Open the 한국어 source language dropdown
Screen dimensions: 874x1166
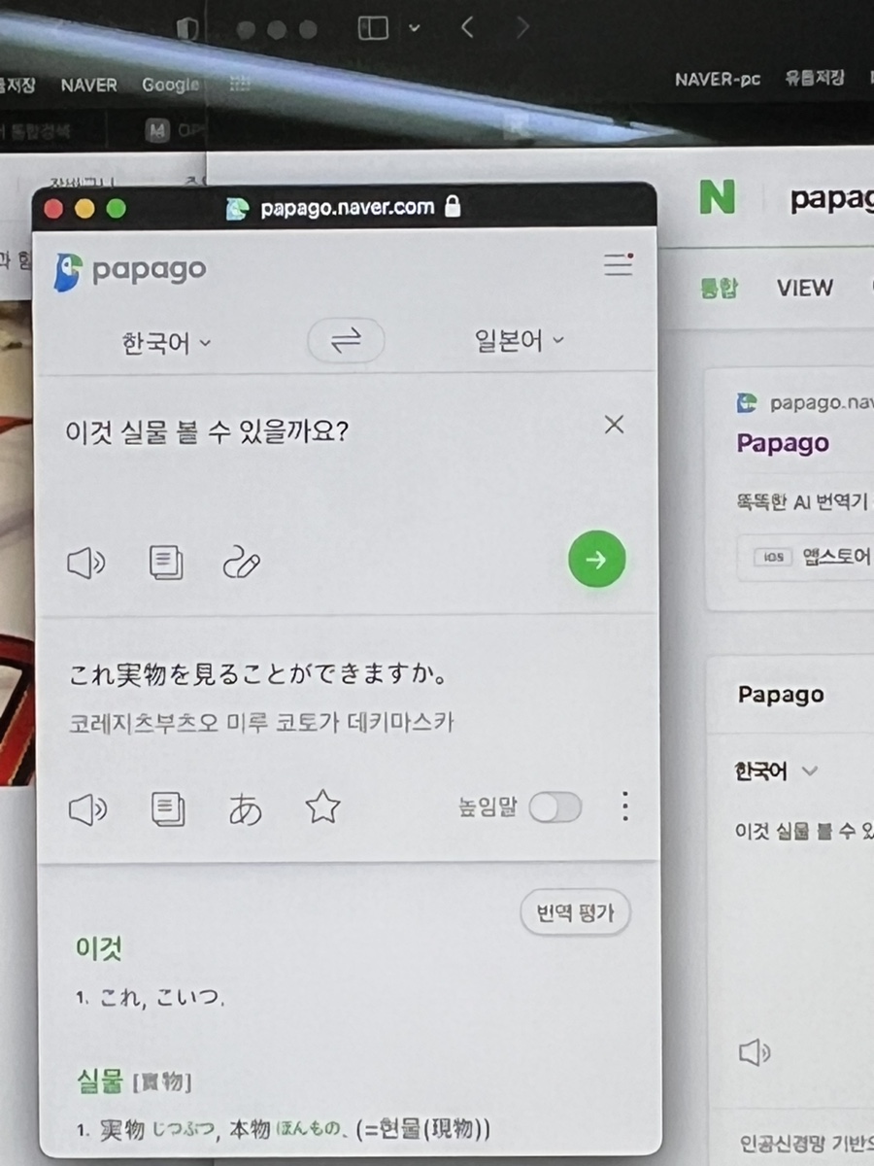coord(166,342)
